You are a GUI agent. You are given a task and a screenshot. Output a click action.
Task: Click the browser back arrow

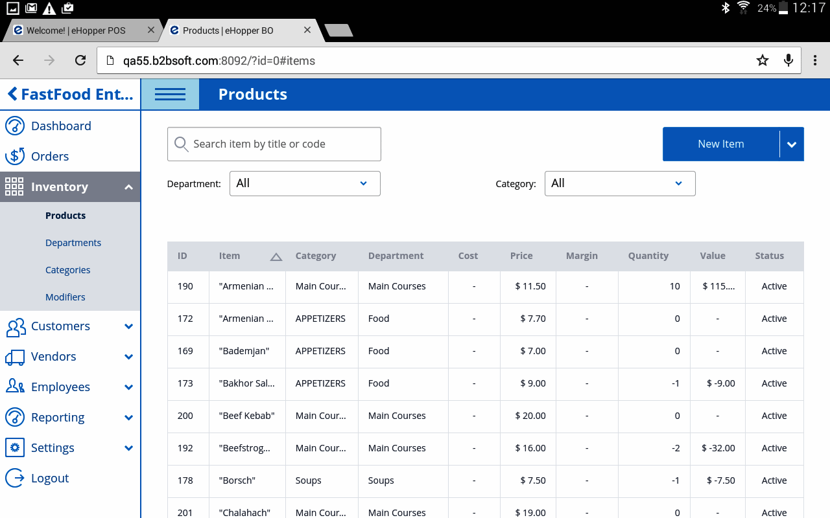[x=18, y=60]
